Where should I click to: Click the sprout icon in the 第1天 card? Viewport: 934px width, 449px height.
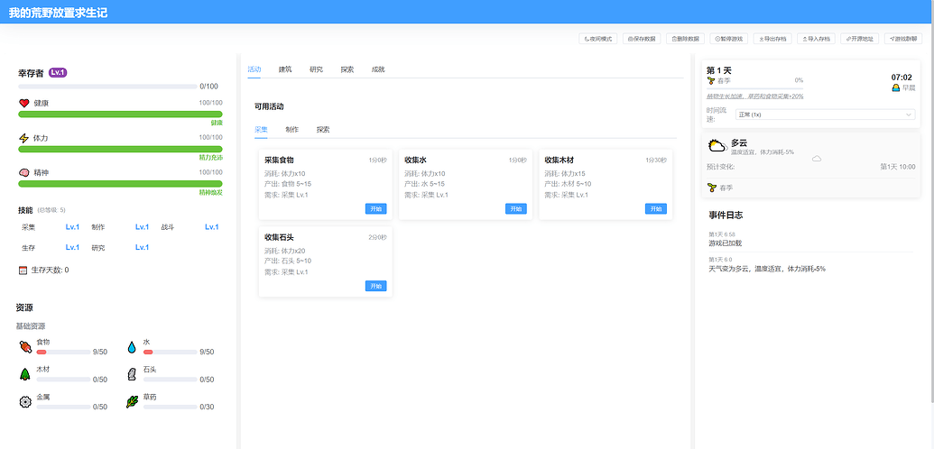pyautogui.click(x=710, y=80)
